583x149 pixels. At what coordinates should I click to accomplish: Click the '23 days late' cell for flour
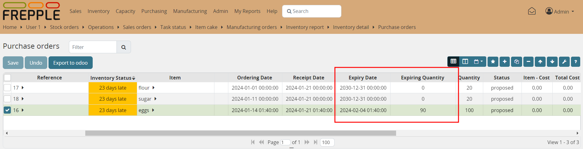coord(112,88)
